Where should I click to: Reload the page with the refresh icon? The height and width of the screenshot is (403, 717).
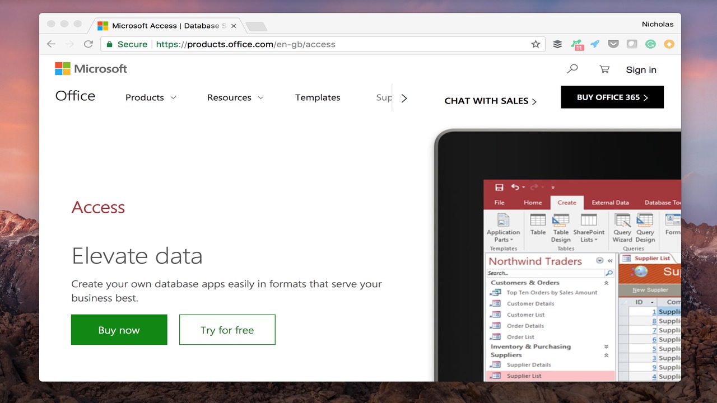[88, 44]
